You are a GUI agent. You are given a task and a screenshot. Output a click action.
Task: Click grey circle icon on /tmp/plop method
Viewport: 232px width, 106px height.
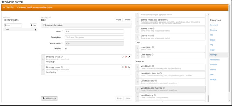122,57
